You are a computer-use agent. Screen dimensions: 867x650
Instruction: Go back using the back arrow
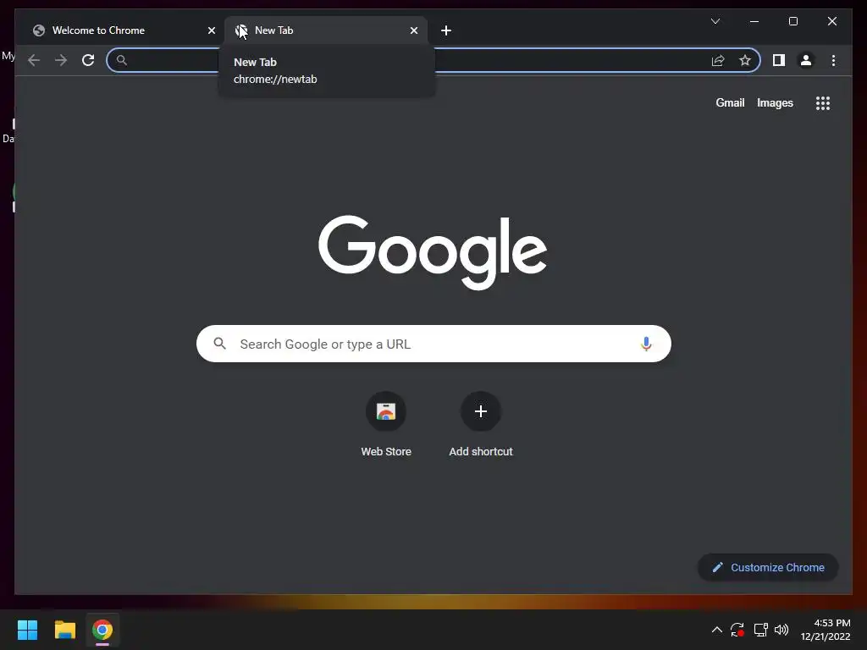(34, 60)
